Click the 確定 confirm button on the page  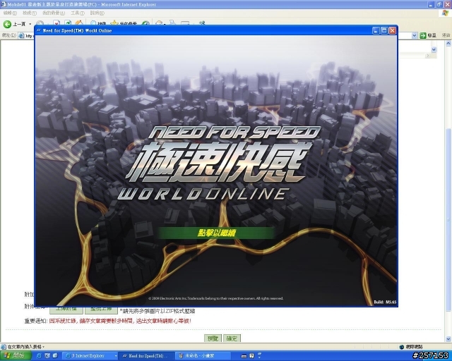(232, 338)
